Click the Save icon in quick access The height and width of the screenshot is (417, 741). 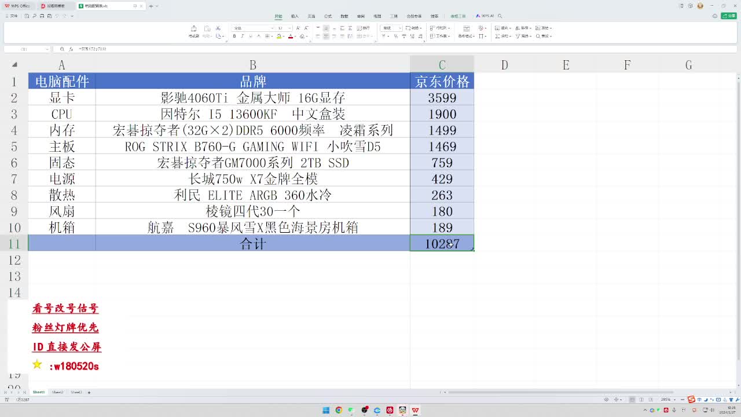[27, 16]
